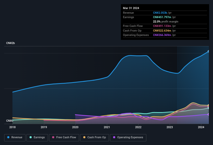Click the Mar 31 2024 tooltip date
The width and height of the screenshot is (213, 145).
[x=131, y=8]
